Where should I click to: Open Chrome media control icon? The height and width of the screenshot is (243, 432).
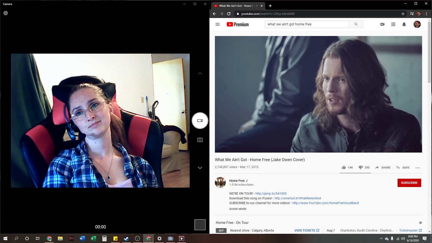(x=411, y=14)
